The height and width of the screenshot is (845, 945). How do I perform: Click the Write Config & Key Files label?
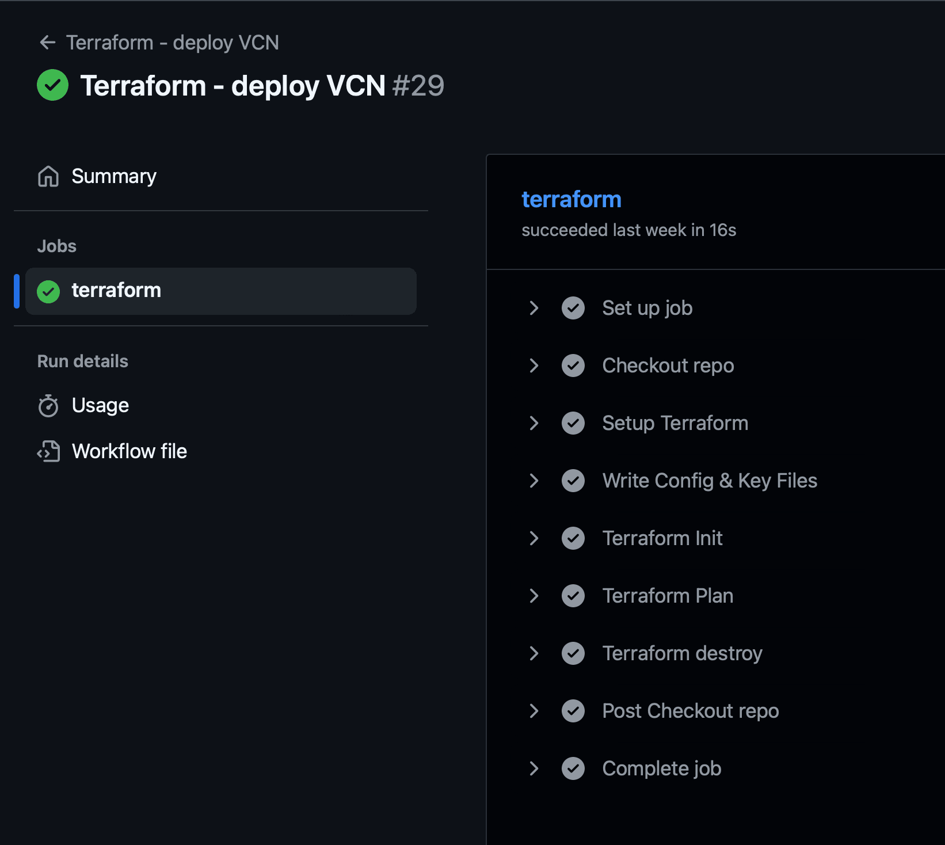pos(710,481)
